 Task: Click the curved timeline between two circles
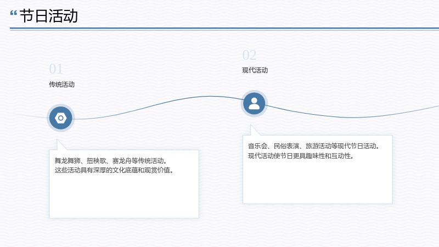(157, 104)
